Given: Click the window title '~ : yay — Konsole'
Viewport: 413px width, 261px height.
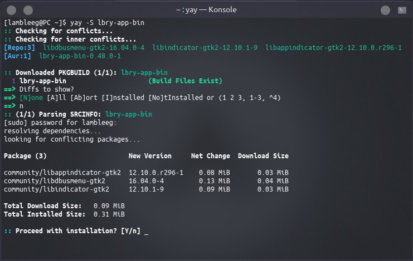Looking at the screenshot, I should [206, 10].
